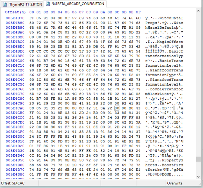Select the row offset 005E4CA0
This screenshot has height=188, width=203.
(x=15, y=108)
